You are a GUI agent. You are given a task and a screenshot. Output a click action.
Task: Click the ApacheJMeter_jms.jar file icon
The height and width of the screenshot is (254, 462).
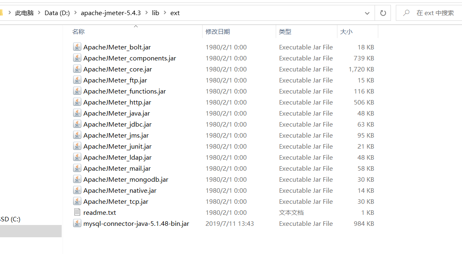pos(77,135)
